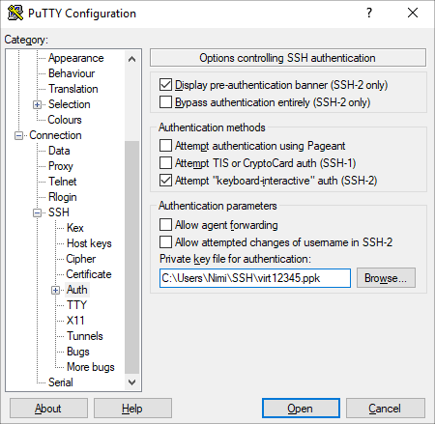Toggle Attempt keyboard-interactive auth checkbox
This screenshot has height=424, width=435.
[165, 181]
